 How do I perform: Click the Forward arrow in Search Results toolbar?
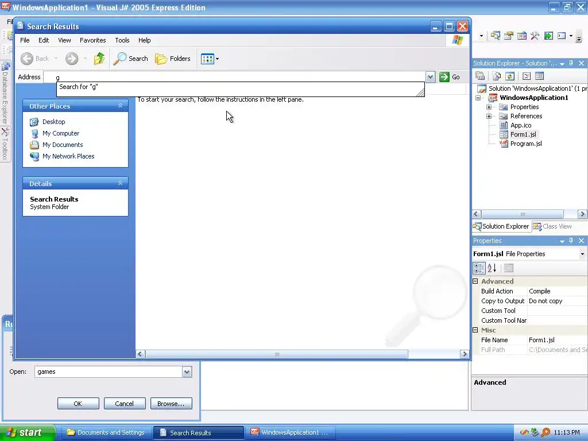pyautogui.click(x=72, y=59)
